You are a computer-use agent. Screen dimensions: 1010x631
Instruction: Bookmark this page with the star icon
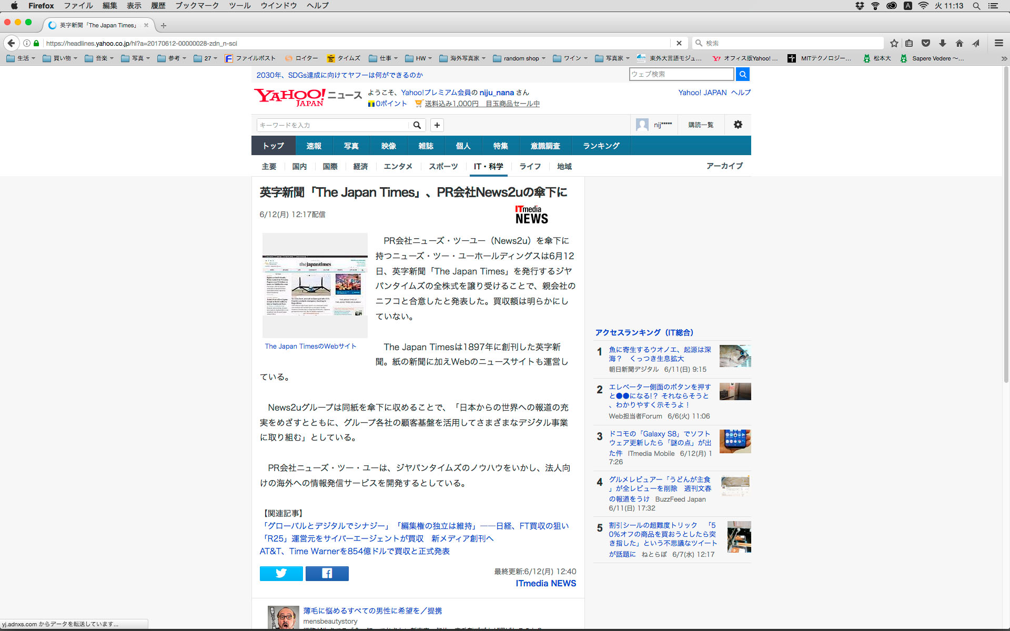[894, 43]
